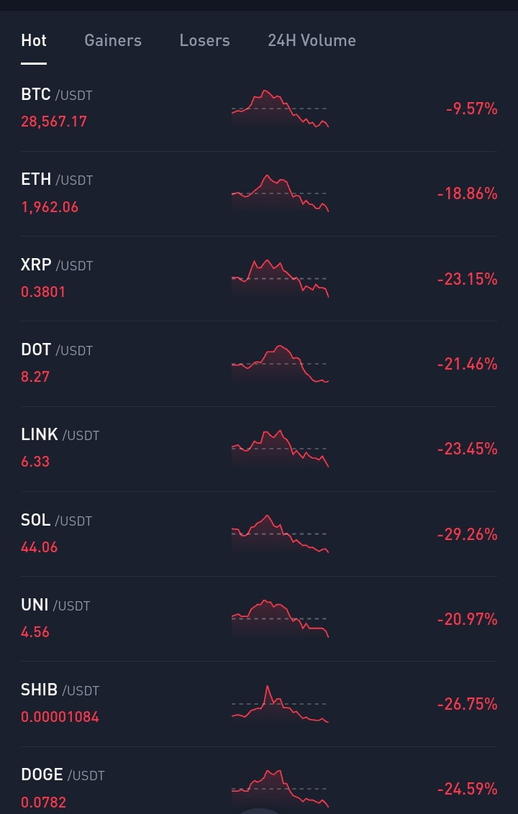Select the Losers tab
Screen dimensions: 518x814
click(x=205, y=40)
